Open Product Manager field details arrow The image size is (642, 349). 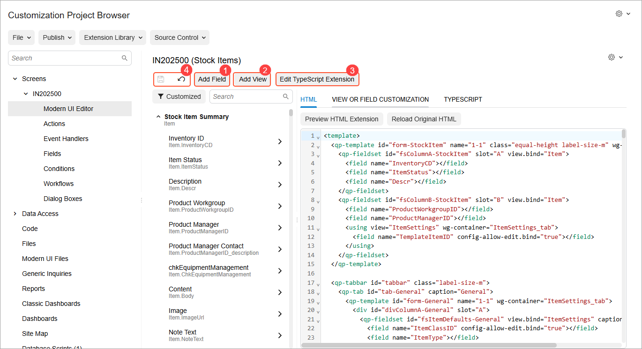(x=280, y=228)
